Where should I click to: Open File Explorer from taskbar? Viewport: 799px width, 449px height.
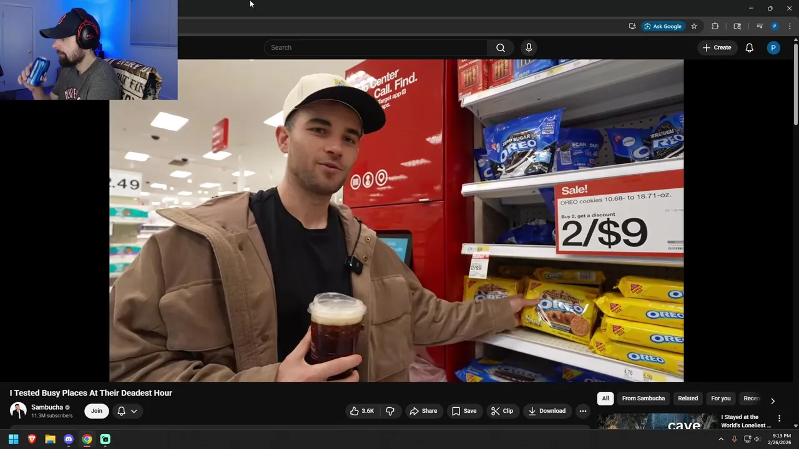coord(50,439)
